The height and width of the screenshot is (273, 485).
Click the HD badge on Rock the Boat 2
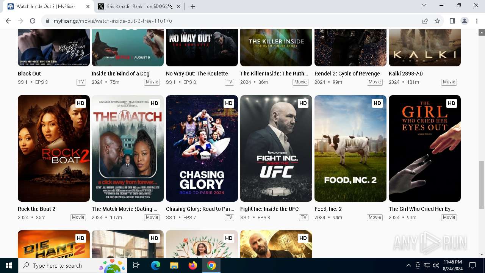point(80,103)
